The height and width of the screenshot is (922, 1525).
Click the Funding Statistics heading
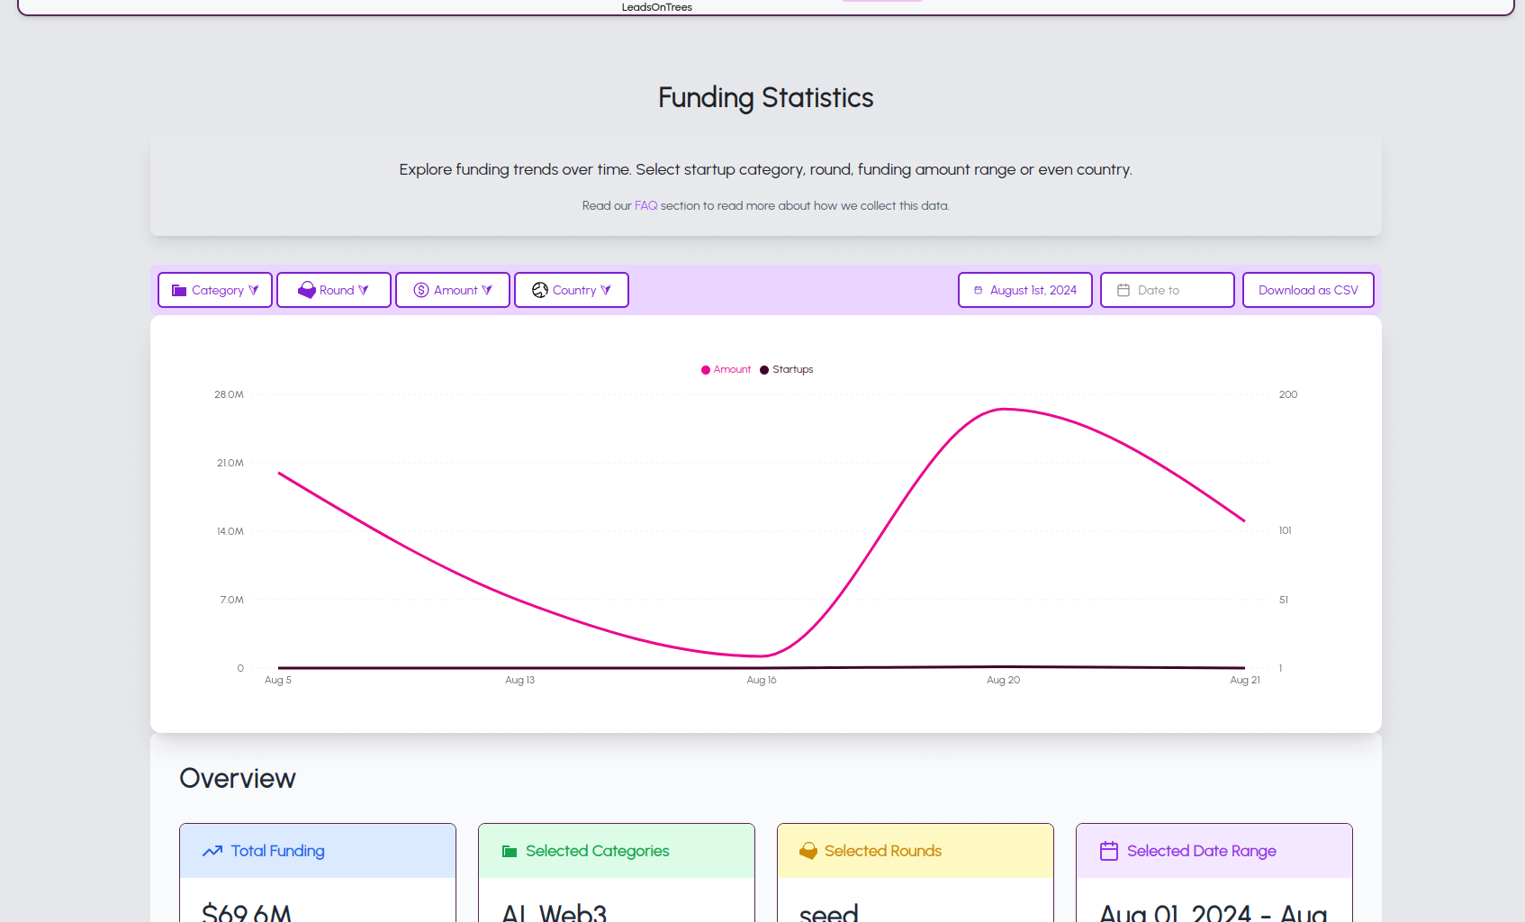(766, 97)
